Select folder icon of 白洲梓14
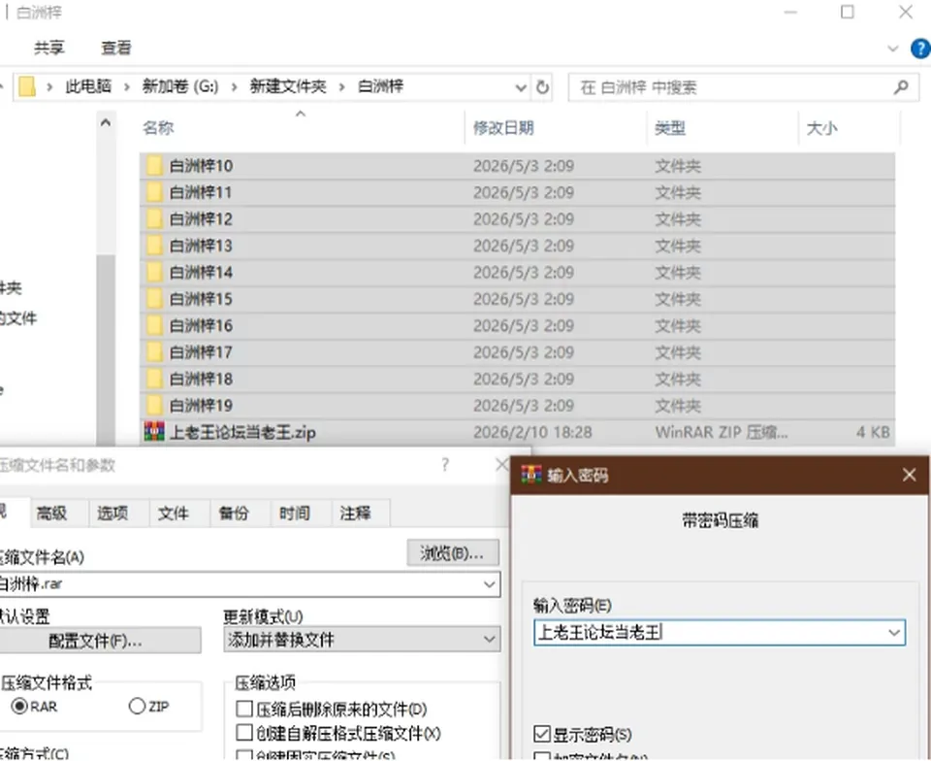 pos(154,272)
